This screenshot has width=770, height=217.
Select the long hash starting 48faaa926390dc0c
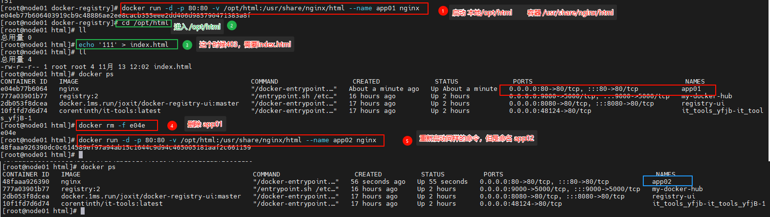pos(126,148)
